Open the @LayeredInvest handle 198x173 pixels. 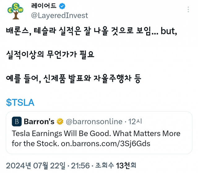click(x=59, y=15)
